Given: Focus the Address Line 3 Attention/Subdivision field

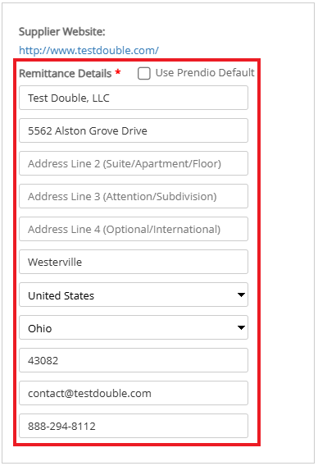Looking at the screenshot, I should [134, 196].
